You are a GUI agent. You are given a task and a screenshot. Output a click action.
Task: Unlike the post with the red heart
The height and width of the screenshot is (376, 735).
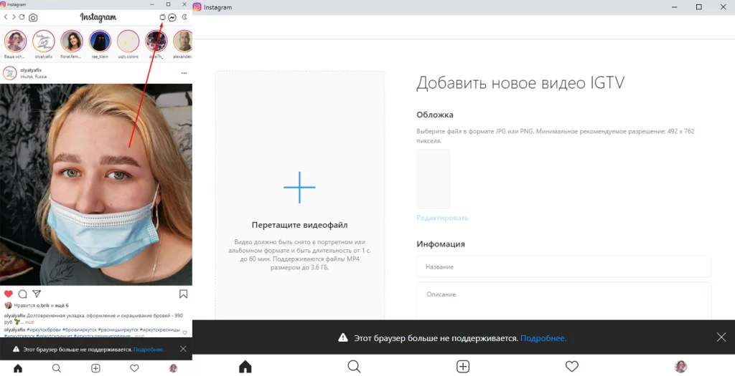[9, 294]
